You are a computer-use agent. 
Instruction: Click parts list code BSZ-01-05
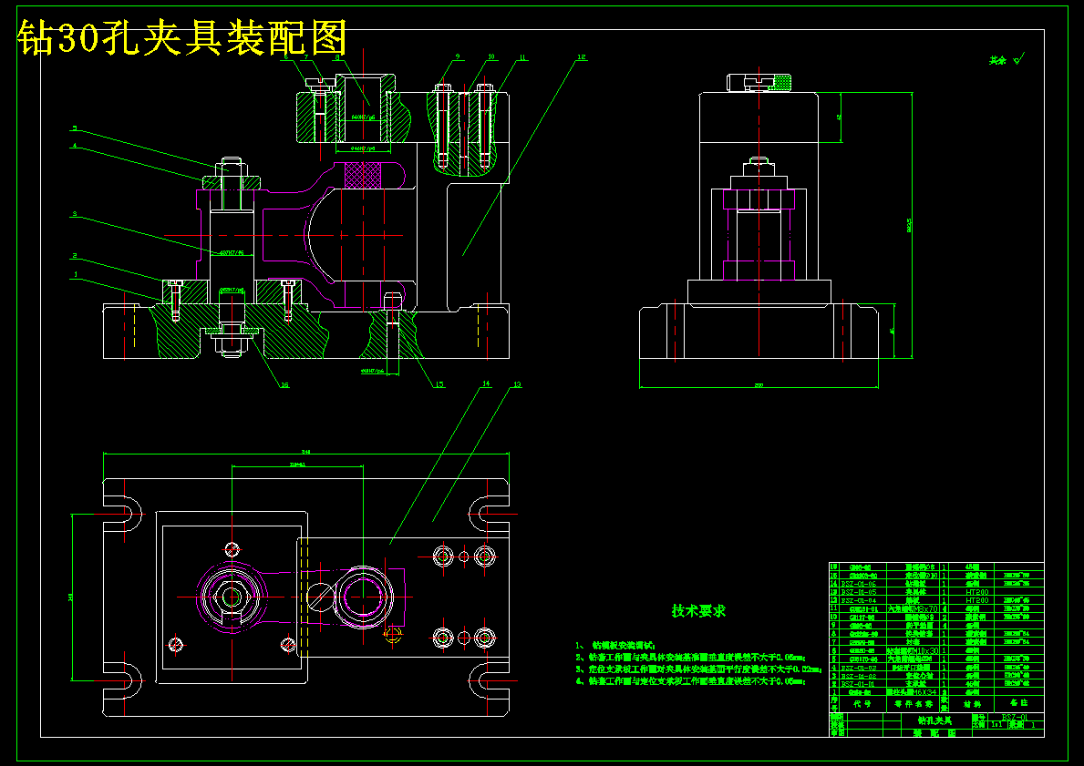click(859, 592)
